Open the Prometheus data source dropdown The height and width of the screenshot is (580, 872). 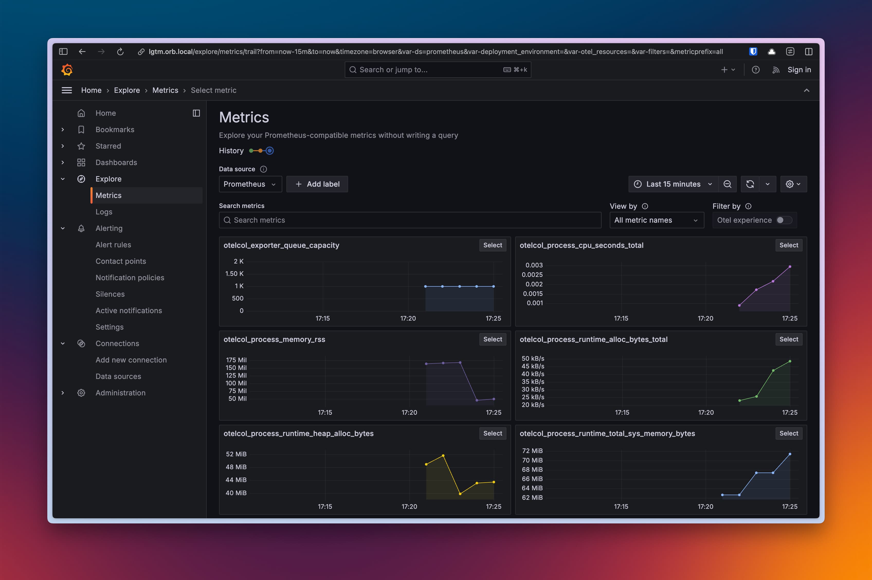tap(250, 184)
